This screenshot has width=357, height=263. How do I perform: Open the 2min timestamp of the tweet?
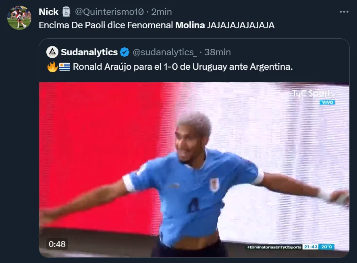tap(162, 12)
